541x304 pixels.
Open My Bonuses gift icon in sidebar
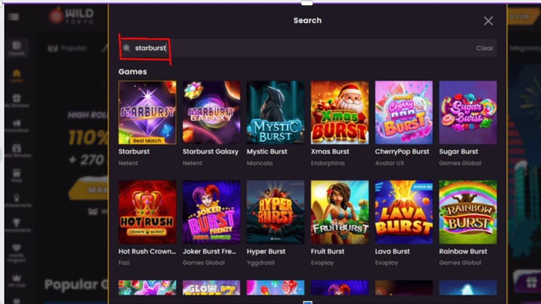point(16,100)
